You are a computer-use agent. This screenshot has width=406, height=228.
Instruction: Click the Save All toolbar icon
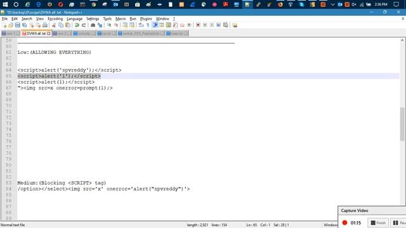(24, 25)
